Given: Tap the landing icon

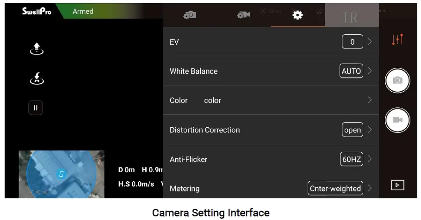Looking at the screenshot, I should pyautogui.click(x=37, y=79).
